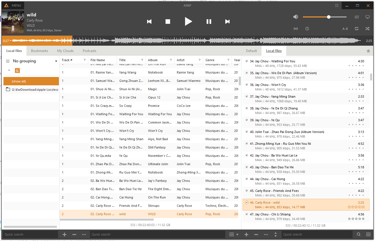Open the MENU button
The image size is (375, 241).
[12, 5]
